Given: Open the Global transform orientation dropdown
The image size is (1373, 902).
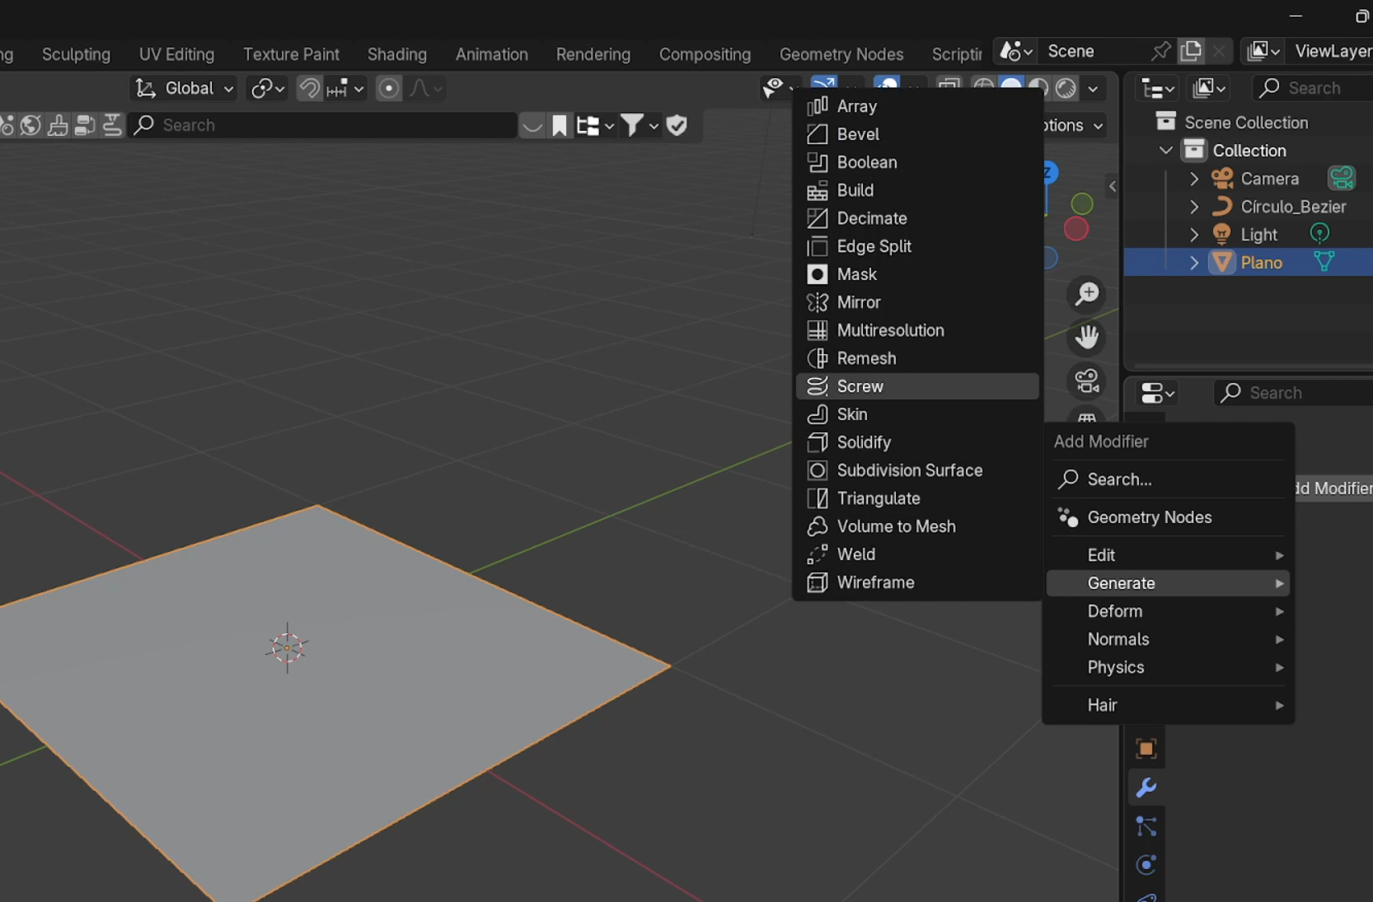Looking at the screenshot, I should click(184, 88).
